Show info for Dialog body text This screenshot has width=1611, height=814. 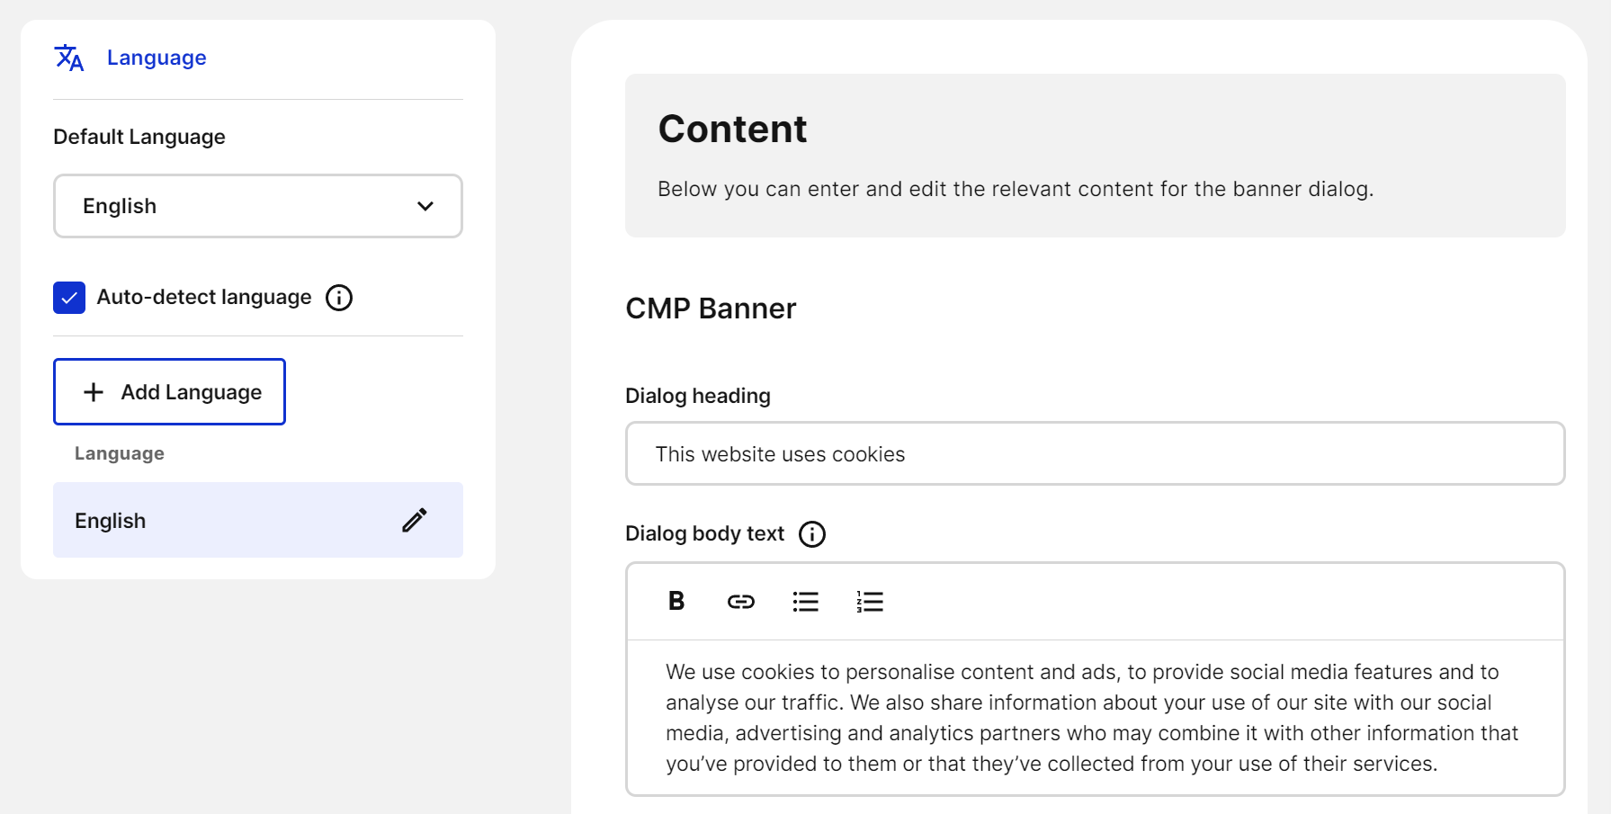click(812, 534)
